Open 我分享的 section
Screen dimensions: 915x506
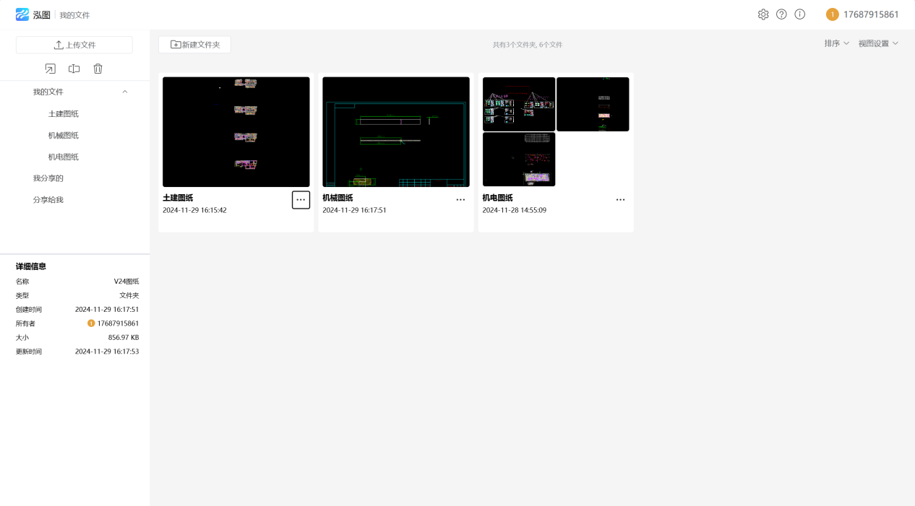[48, 178]
